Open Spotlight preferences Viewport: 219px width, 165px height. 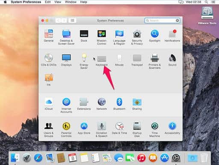(x=155, y=36)
